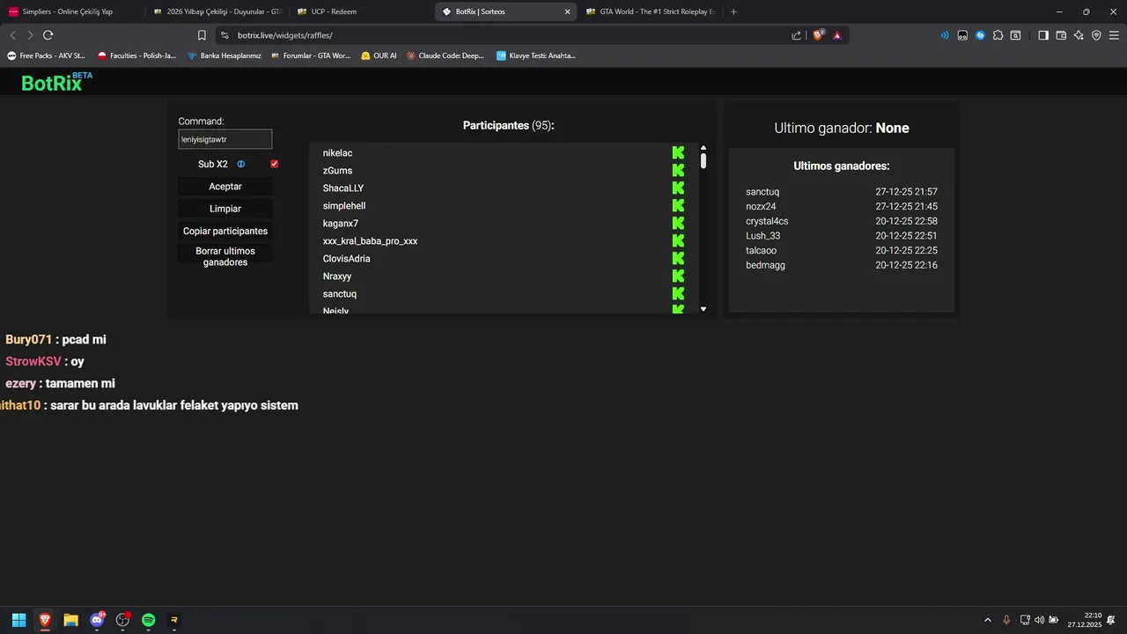Open the Claude Code bookmark

[446, 55]
